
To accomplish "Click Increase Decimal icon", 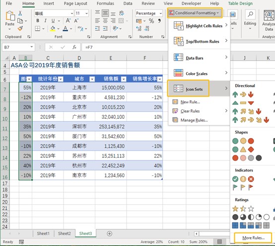I will coord(138,28).
